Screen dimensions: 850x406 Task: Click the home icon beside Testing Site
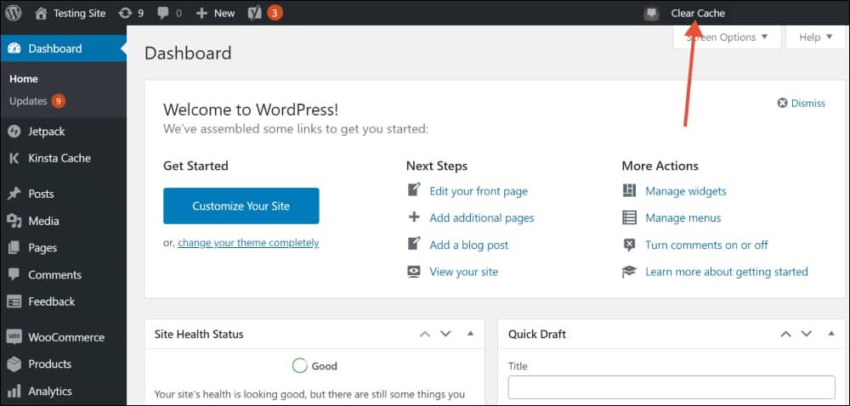pos(41,13)
